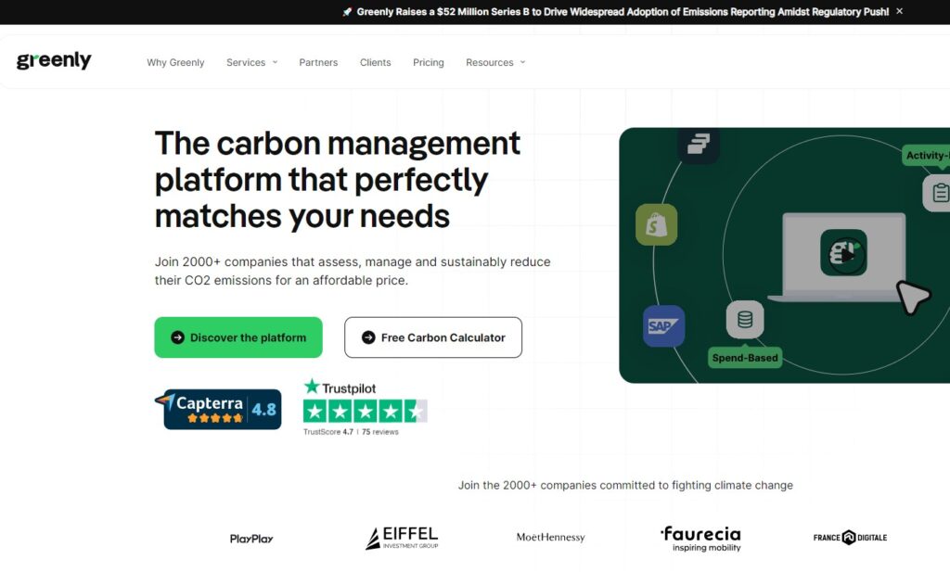
Task: Select the Spend-Based label
Action: (745, 358)
